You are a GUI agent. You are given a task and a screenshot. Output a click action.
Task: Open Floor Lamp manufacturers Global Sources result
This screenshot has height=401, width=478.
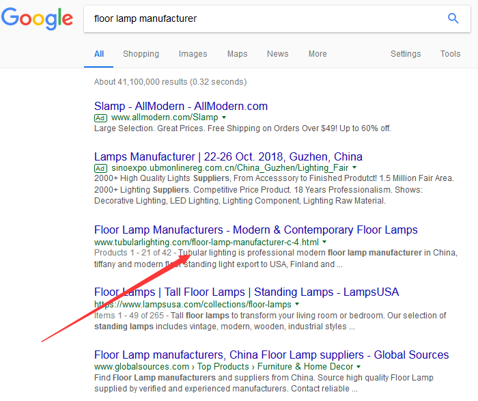coord(271,355)
